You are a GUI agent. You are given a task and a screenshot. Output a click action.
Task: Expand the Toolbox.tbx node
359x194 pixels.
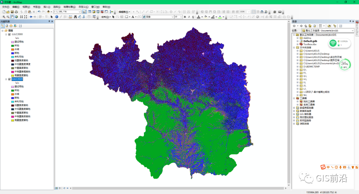pyautogui.click(x=298, y=44)
